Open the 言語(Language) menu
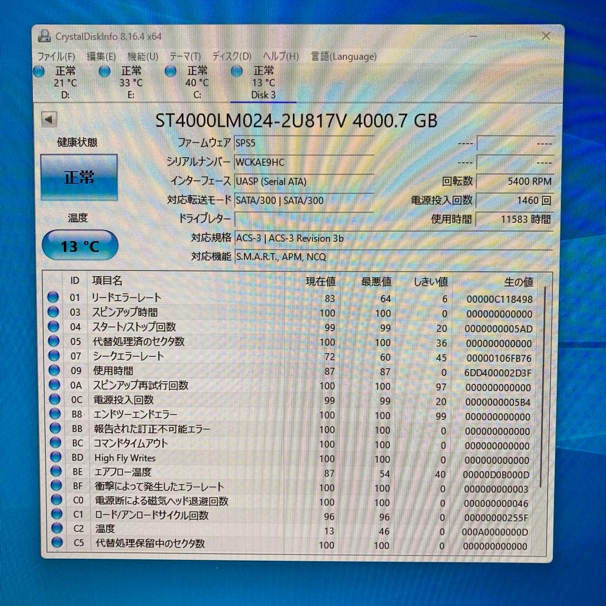 (343, 57)
